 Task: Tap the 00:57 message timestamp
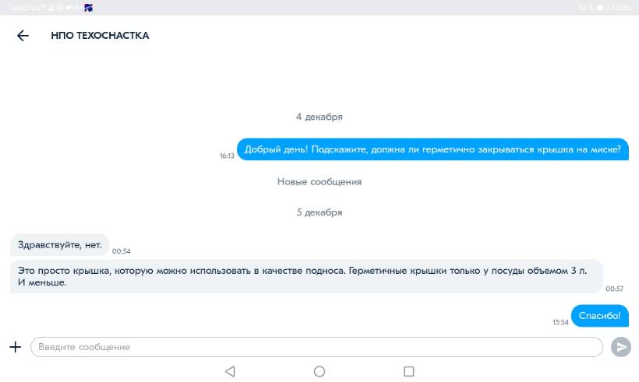[614, 289]
